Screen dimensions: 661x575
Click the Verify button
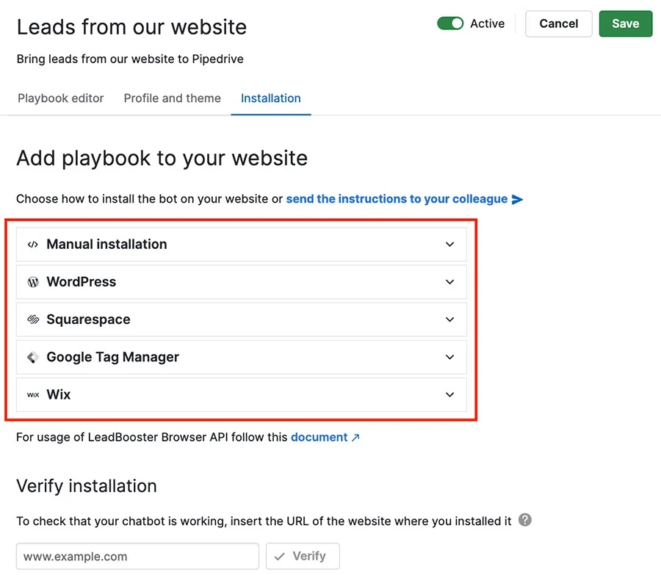[x=303, y=557]
